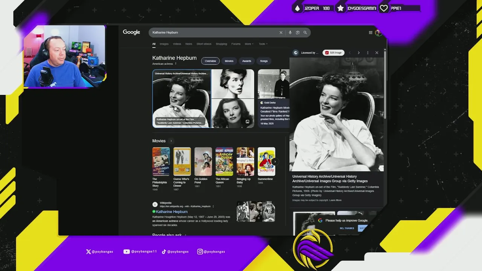Open the Google account avatar

(x=378, y=32)
